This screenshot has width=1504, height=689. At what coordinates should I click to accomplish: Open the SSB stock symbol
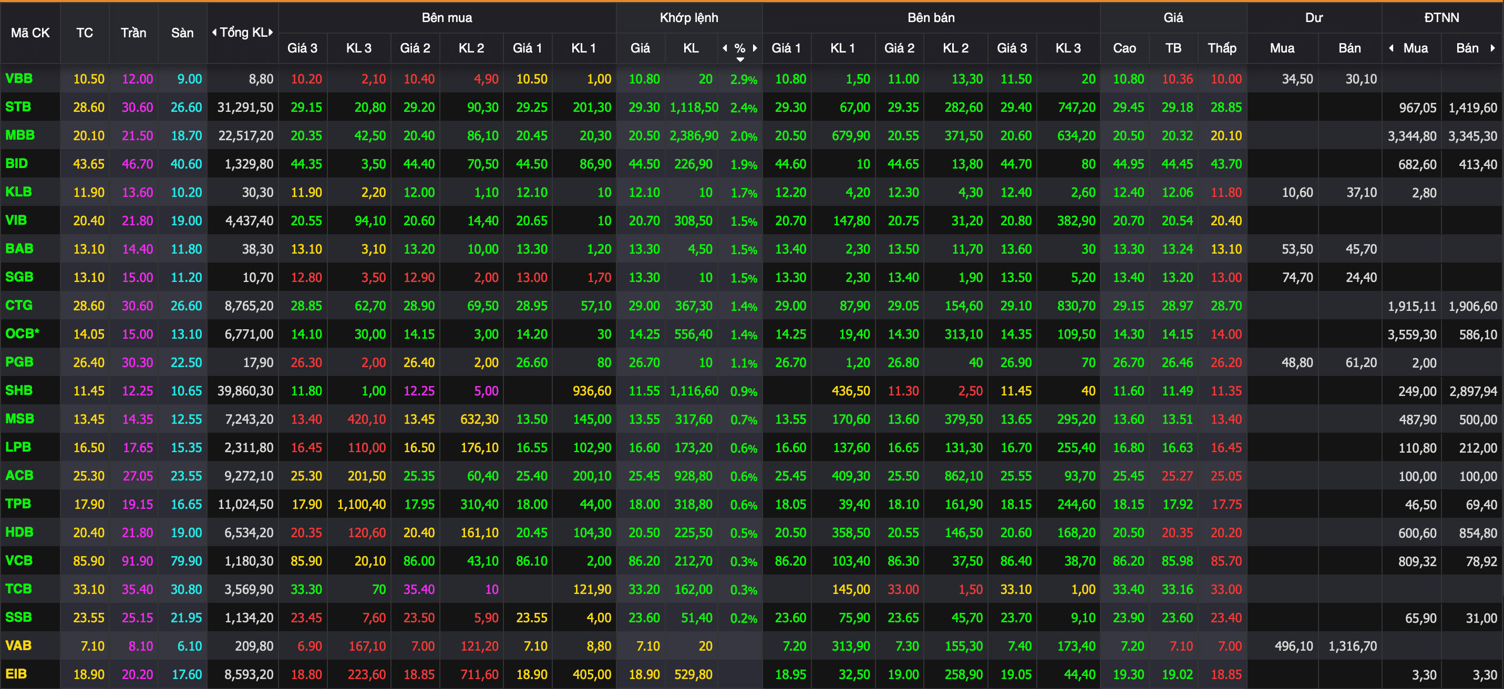click(18, 617)
